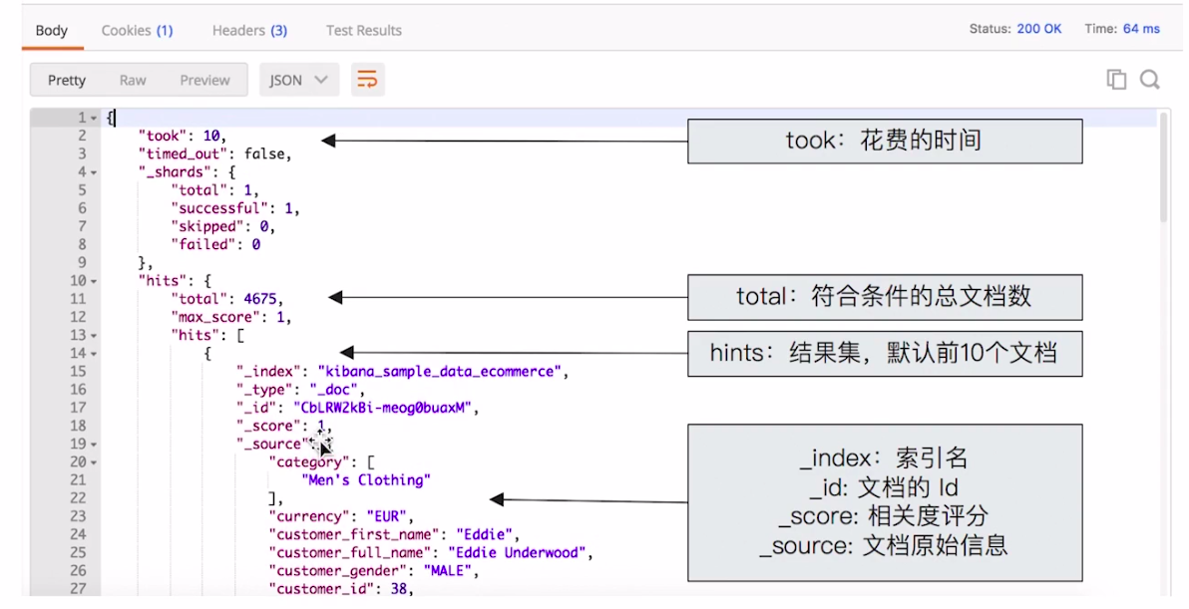Collapse the "category" array at line 20
The height and width of the screenshot is (609, 1189).
click(x=94, y=462)
